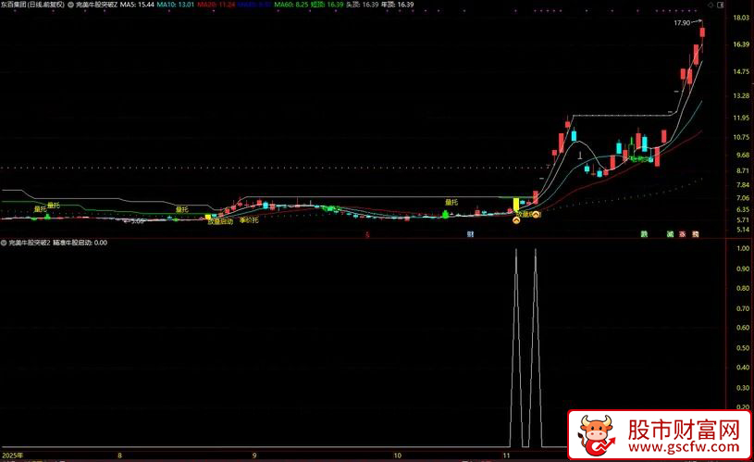The image size is (754, 462).
Task: Click the month 10 label on time axis
Action: [x=397, y=456]
